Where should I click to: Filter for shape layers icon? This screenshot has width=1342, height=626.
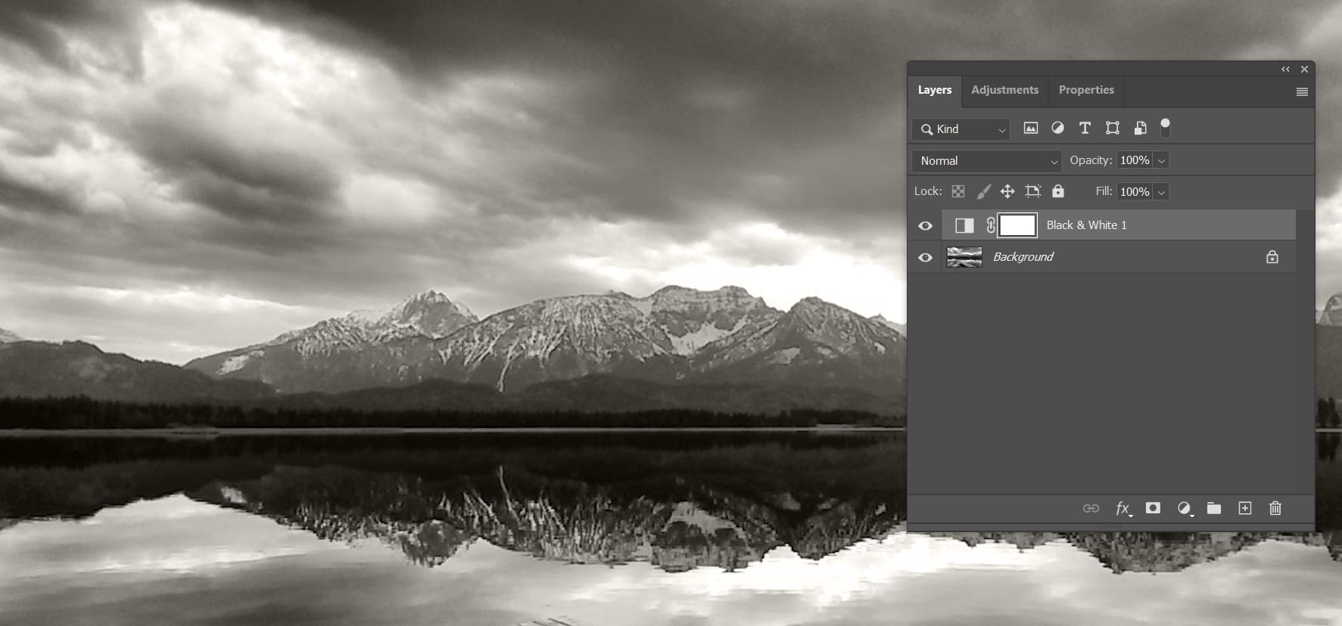[1112, 129]
